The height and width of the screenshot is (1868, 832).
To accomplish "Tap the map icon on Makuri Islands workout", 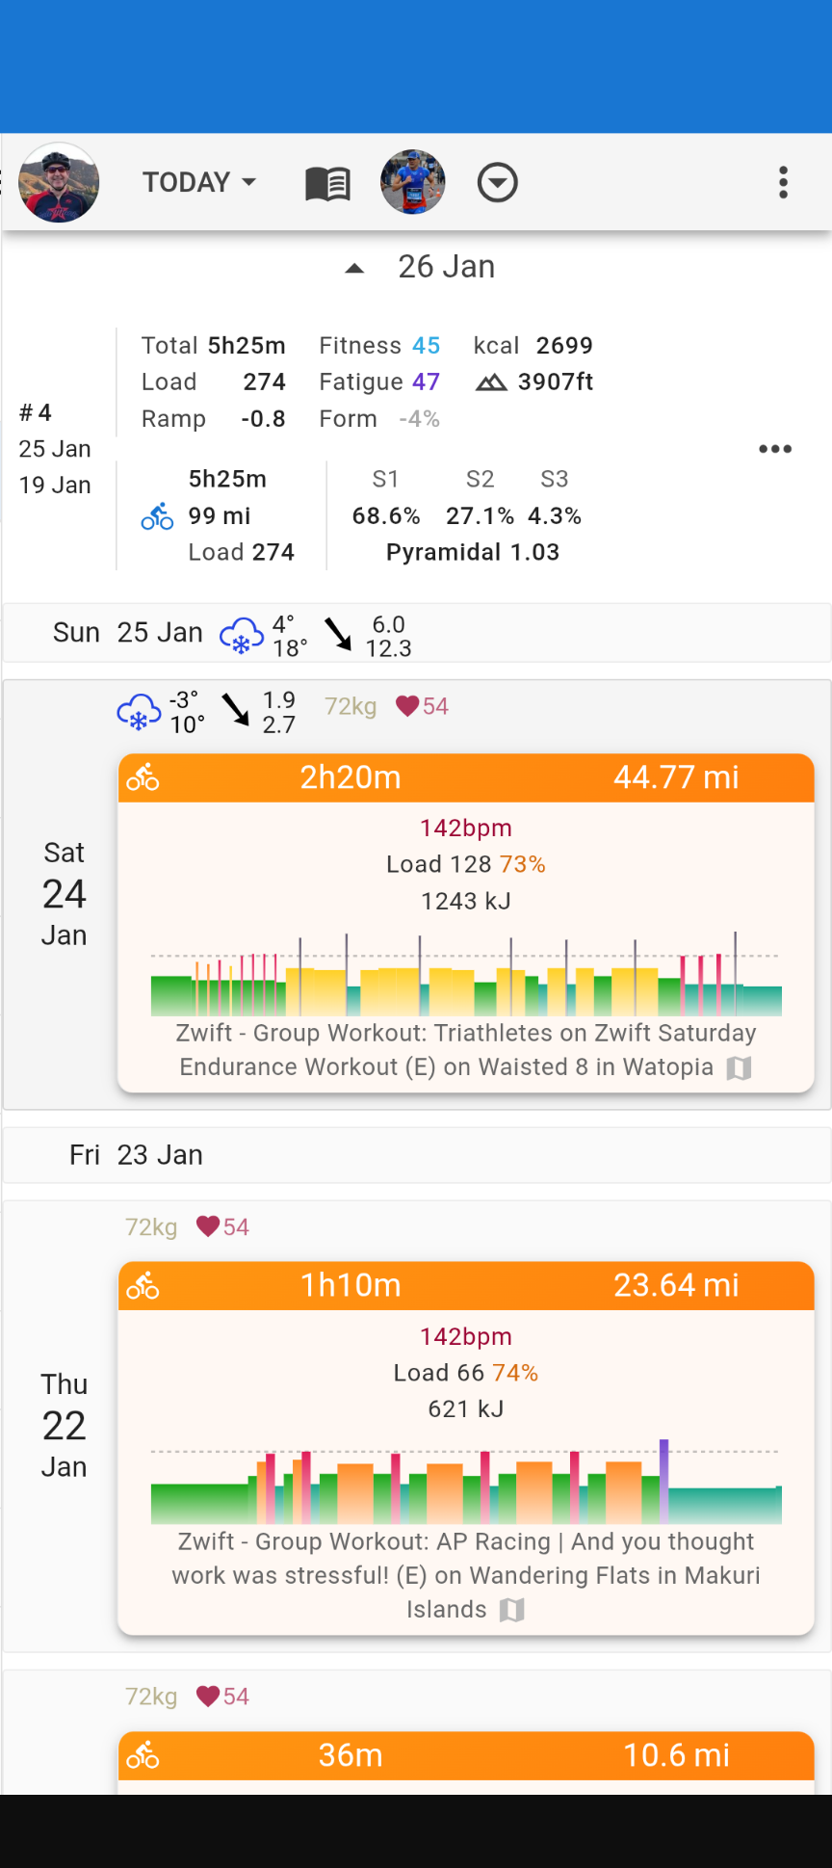I will [512, 1610].
